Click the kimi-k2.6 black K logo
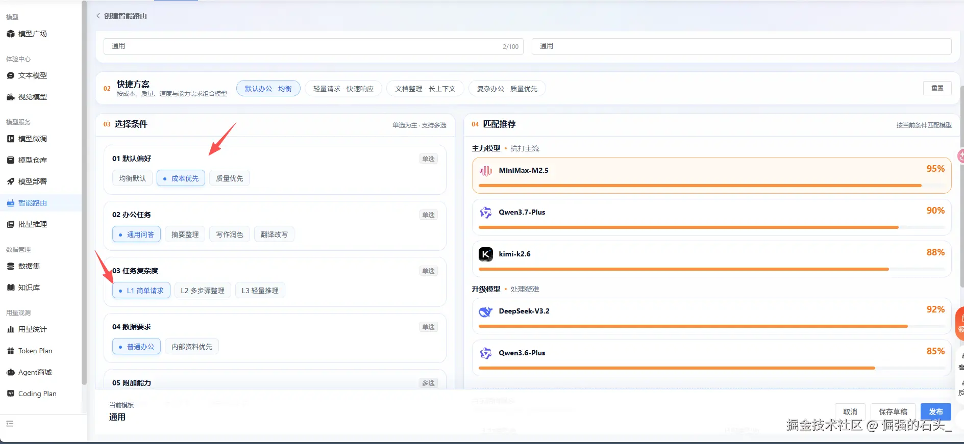 point(486,254)
